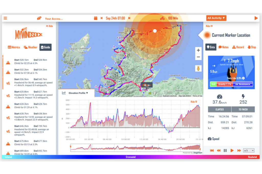The height and width of the screenshot is (174, 262).
Task: Click the chart icon beside Elevation Profile
Action: pos(64,93)
